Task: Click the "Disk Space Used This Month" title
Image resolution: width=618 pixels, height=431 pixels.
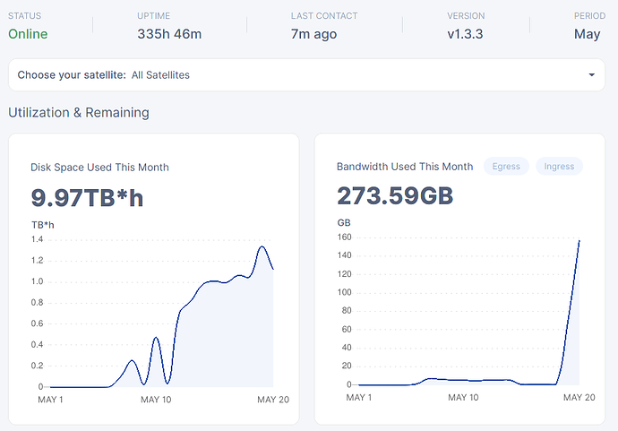Action: click(x=99, y=168)
